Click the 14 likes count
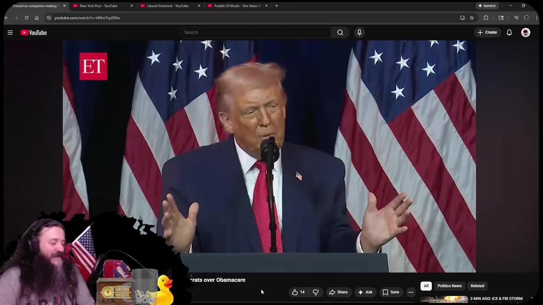543x305 pixels. (x=302, y=292)
